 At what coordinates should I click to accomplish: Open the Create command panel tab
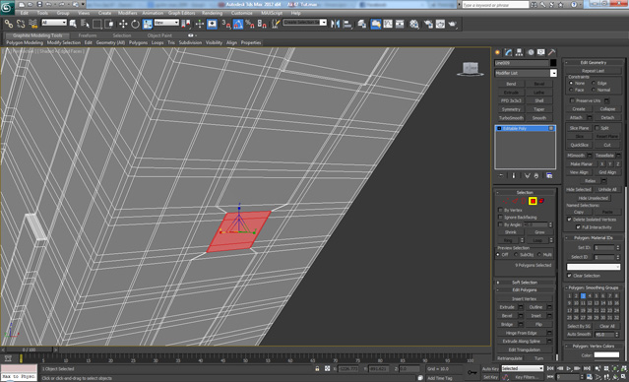point(498,52)
